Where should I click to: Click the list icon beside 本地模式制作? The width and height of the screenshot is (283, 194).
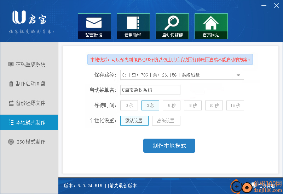coord(11,122)
